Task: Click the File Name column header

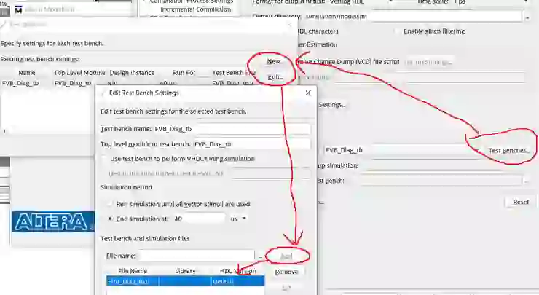Action: (x=133, y=271)
